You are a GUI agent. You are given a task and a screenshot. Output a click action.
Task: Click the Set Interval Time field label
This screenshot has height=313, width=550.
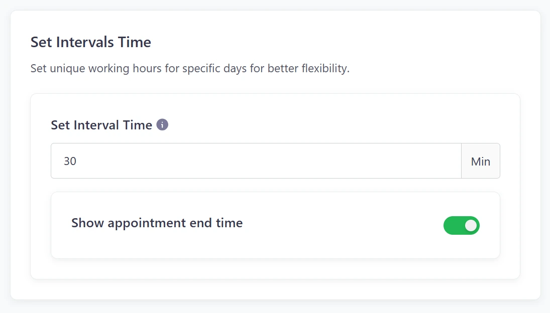pyautogui.click(x=101, y=125)
